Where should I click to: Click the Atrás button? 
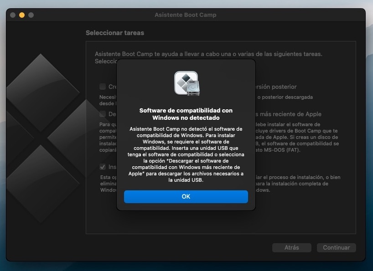(292, 247)
